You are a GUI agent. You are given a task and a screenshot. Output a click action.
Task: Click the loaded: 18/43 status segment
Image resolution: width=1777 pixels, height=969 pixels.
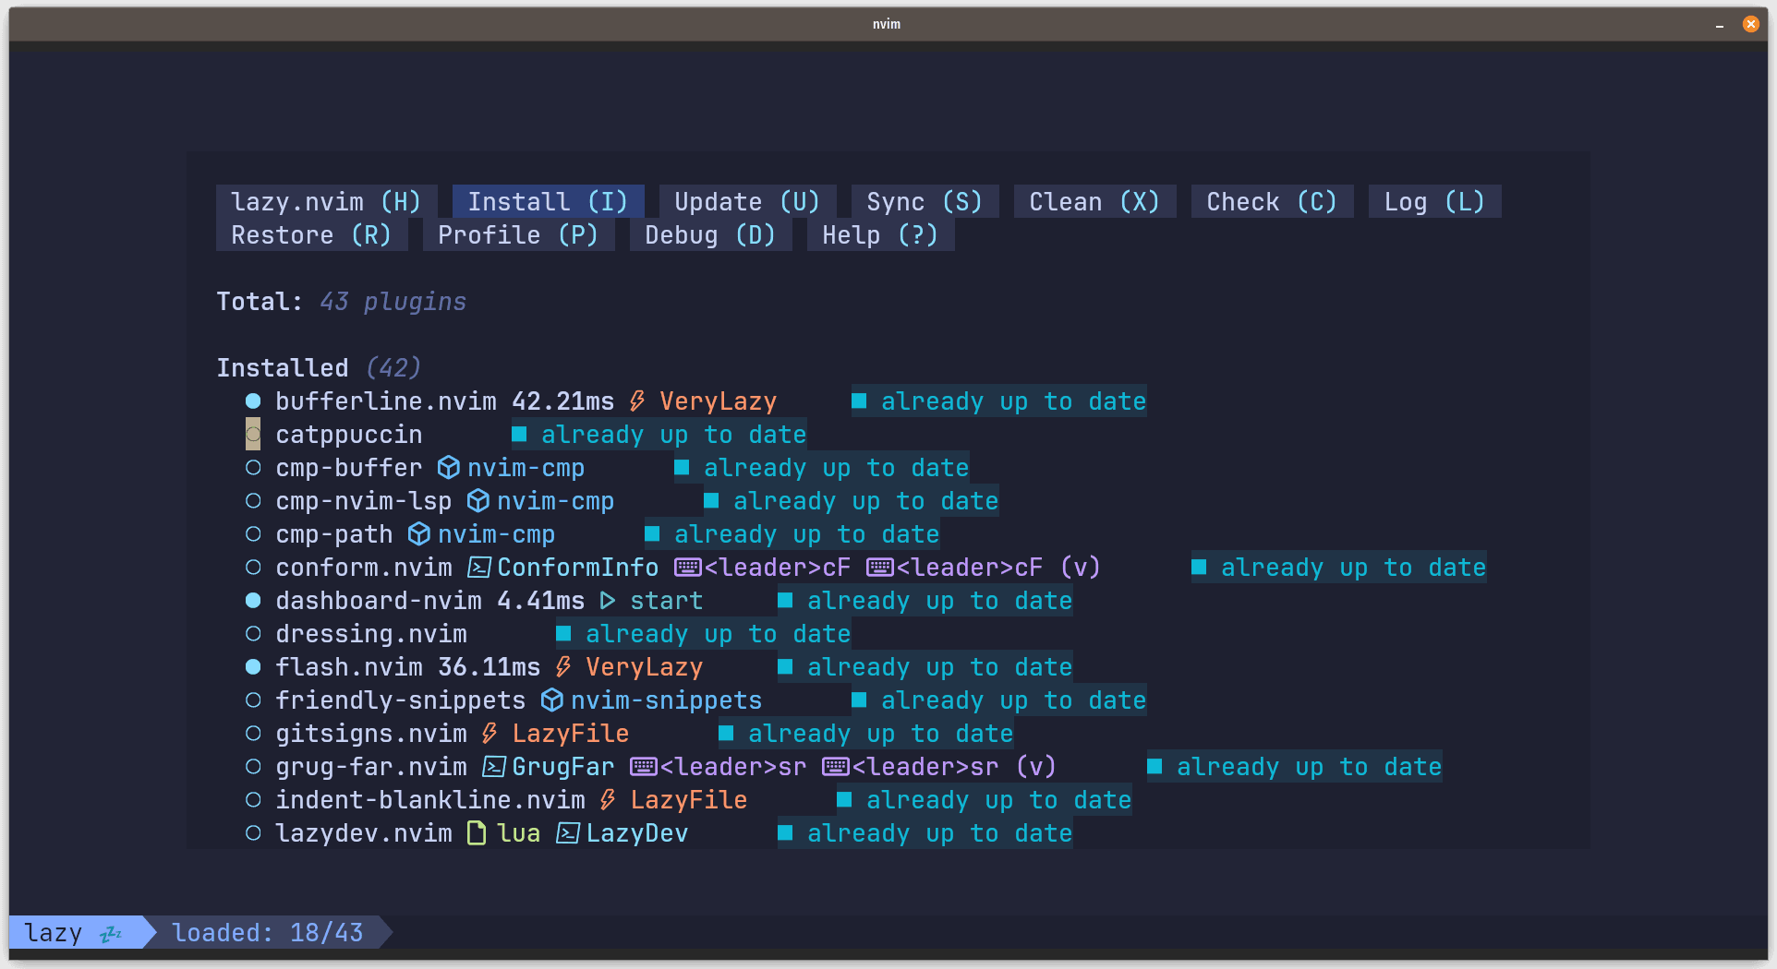(268, 932)
